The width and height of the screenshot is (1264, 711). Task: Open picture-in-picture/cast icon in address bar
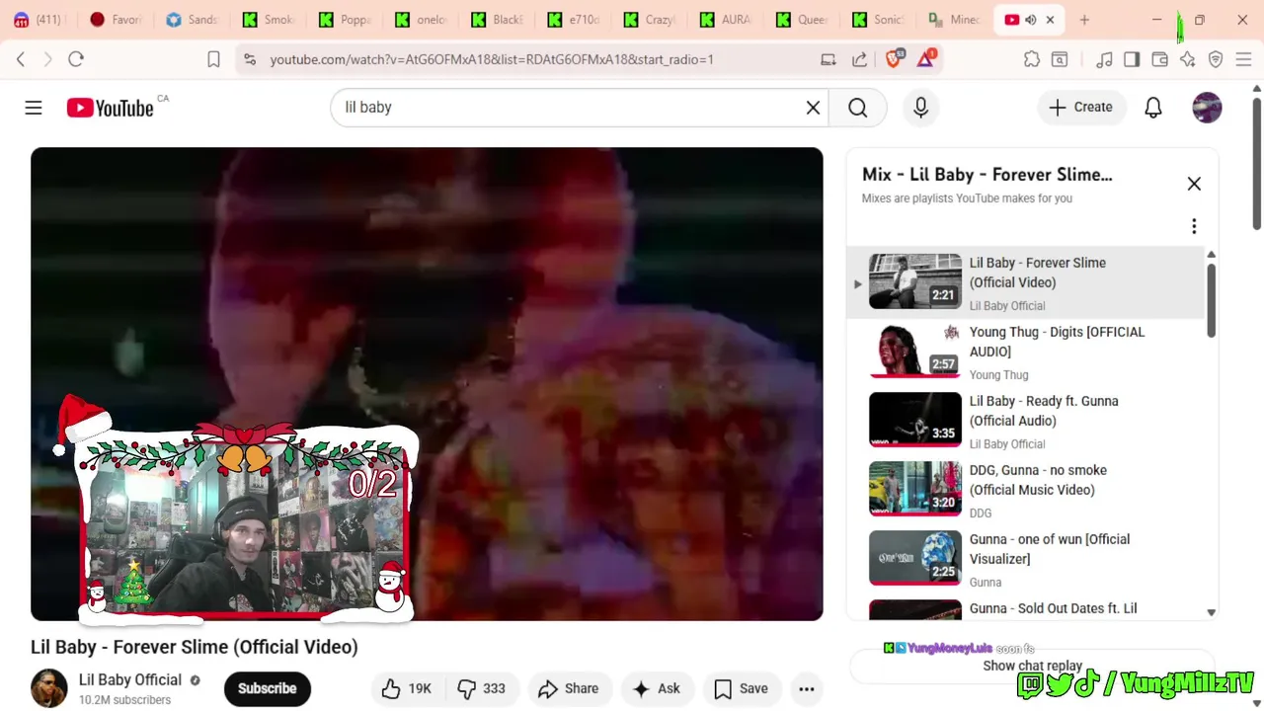[829, 59]
